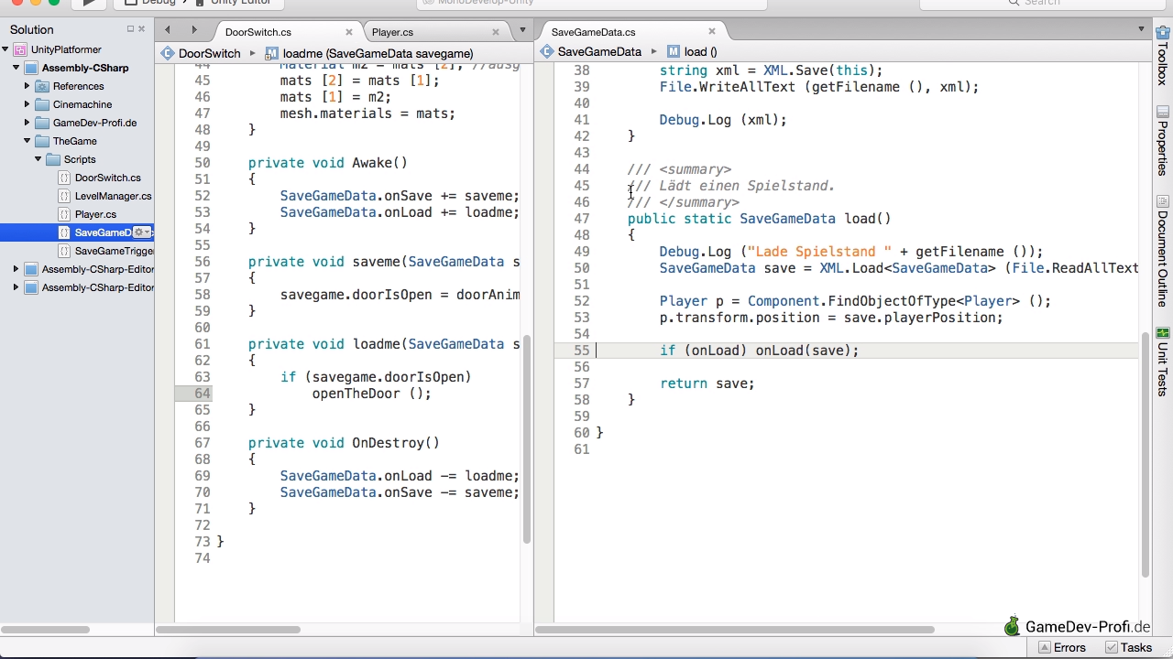Navigate forward with the right arrow
The width and height of the screenshot is (1173, 659).
pos(193,31)
